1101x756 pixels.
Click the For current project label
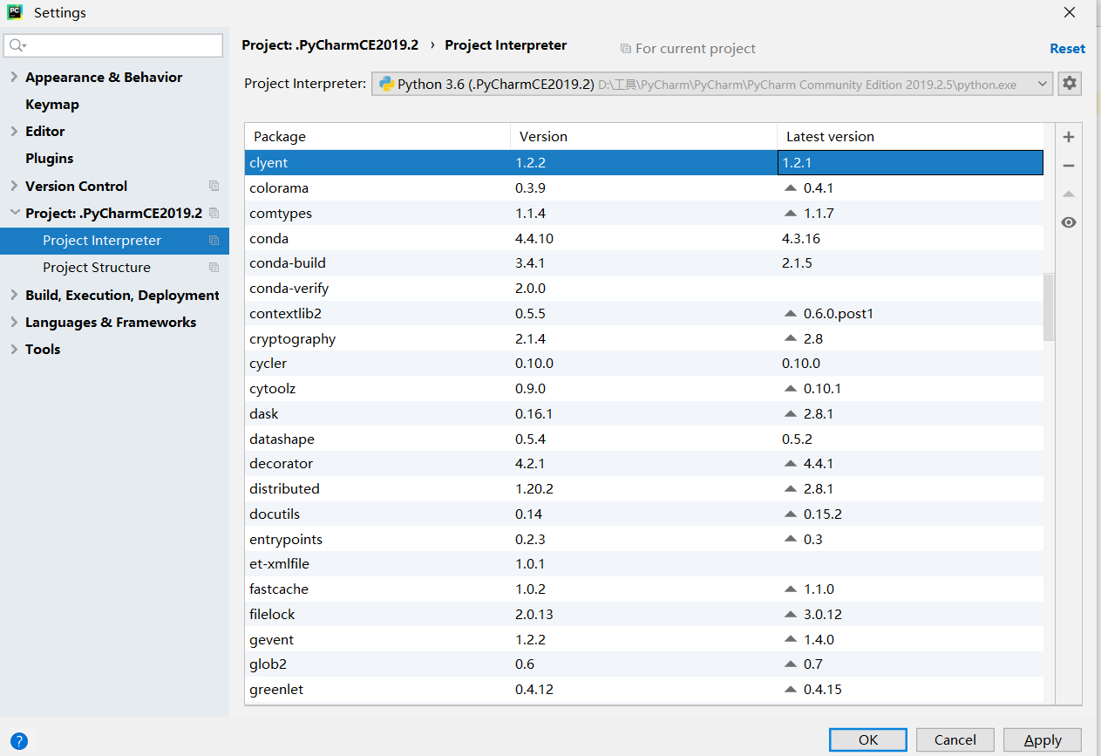click(696, 49)
